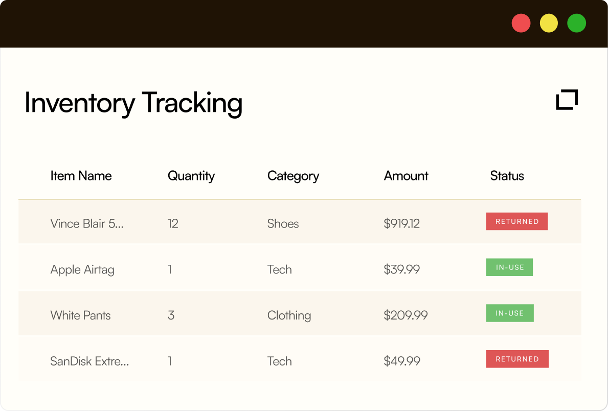Open the Category column header sort
Screen dimensions: 608x411
[293, 176]
